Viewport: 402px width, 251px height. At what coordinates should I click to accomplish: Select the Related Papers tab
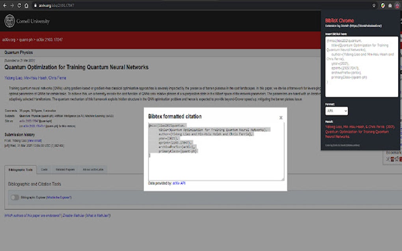click(65, 169)
